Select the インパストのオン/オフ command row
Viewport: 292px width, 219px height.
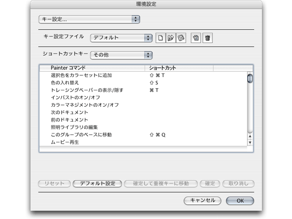click(75, 98)
